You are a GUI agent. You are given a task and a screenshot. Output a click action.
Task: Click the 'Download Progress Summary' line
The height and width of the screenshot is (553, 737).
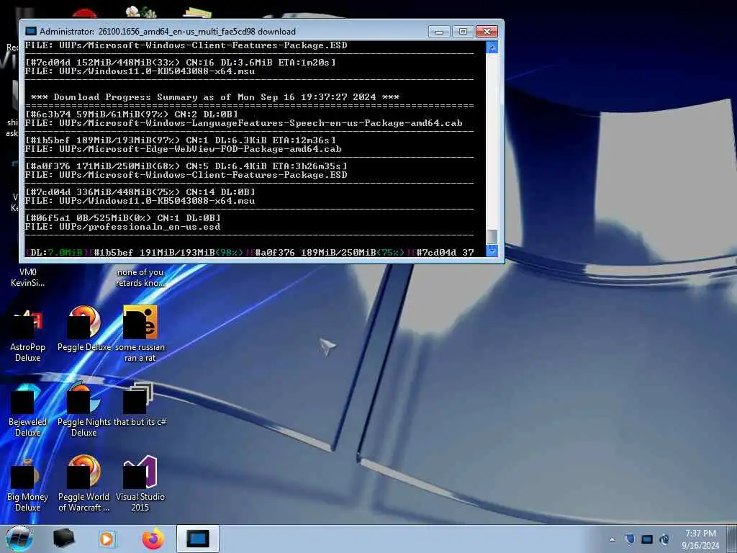click(214, 97)
